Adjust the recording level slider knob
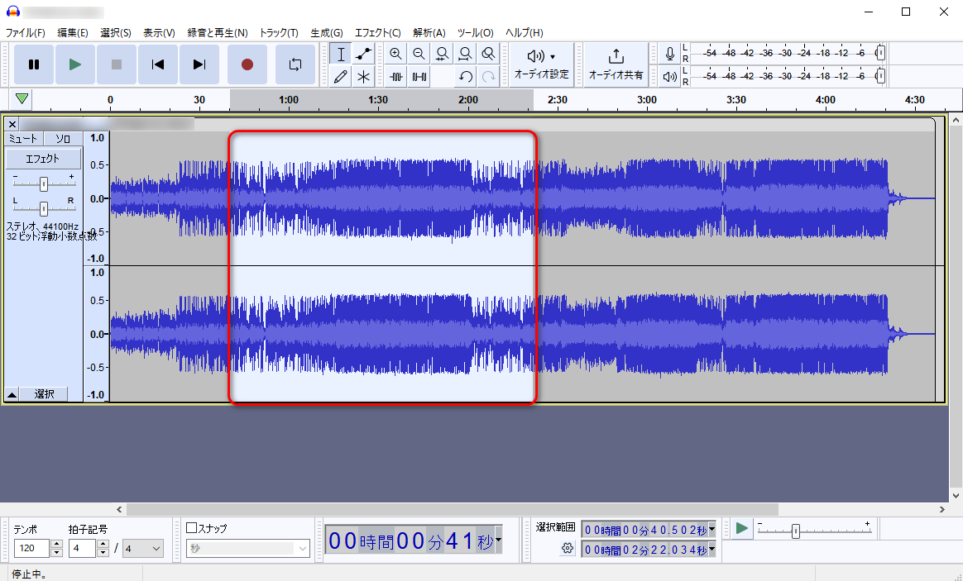 pos(880,53)
